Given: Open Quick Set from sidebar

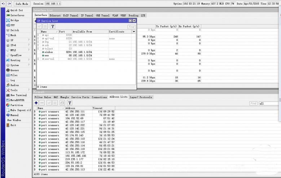Looking at the screenshot, I should click(17, 10).
